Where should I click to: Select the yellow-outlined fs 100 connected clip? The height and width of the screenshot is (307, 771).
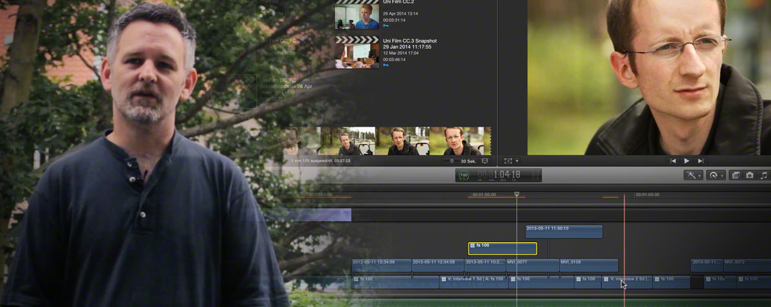(x=502, y=249)
